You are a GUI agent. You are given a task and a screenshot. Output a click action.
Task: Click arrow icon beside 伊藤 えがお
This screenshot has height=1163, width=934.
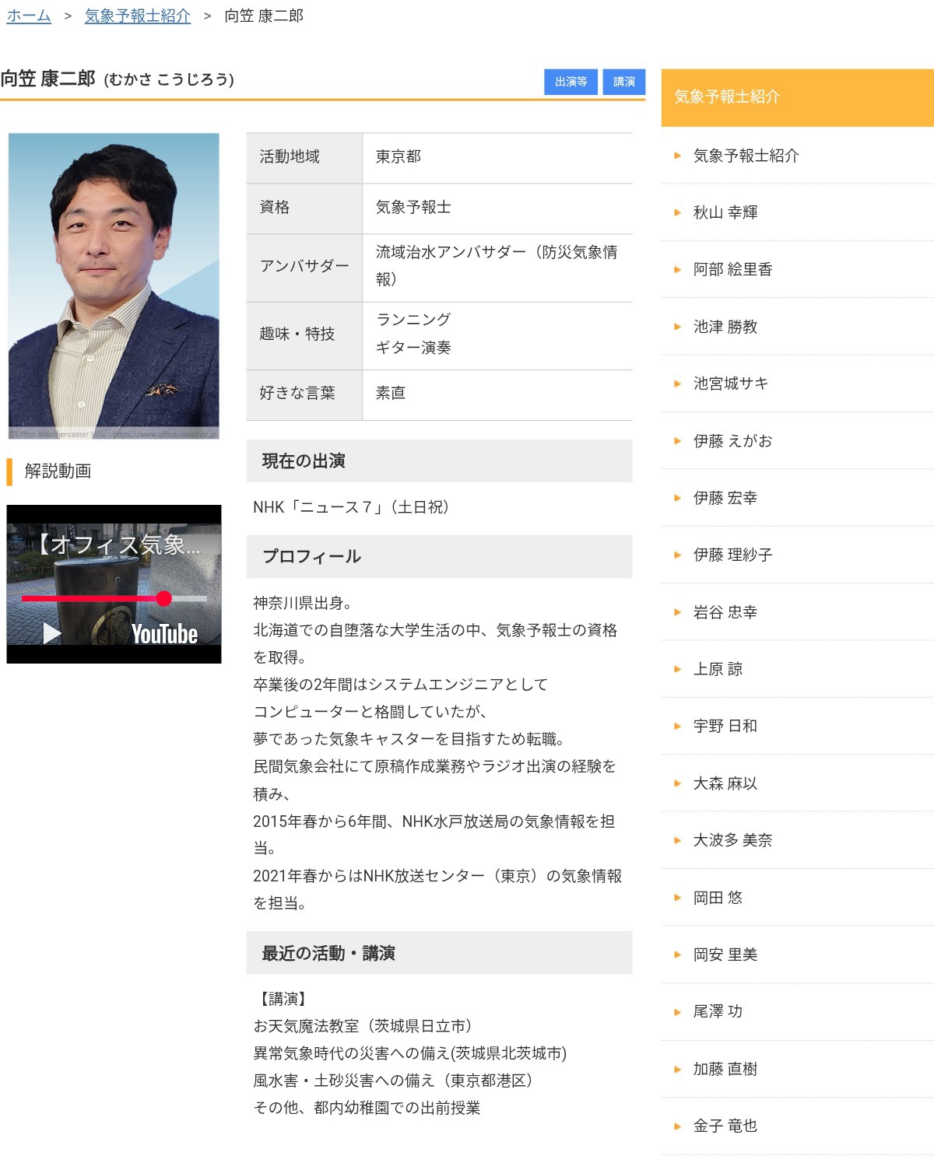pos(677,441)
